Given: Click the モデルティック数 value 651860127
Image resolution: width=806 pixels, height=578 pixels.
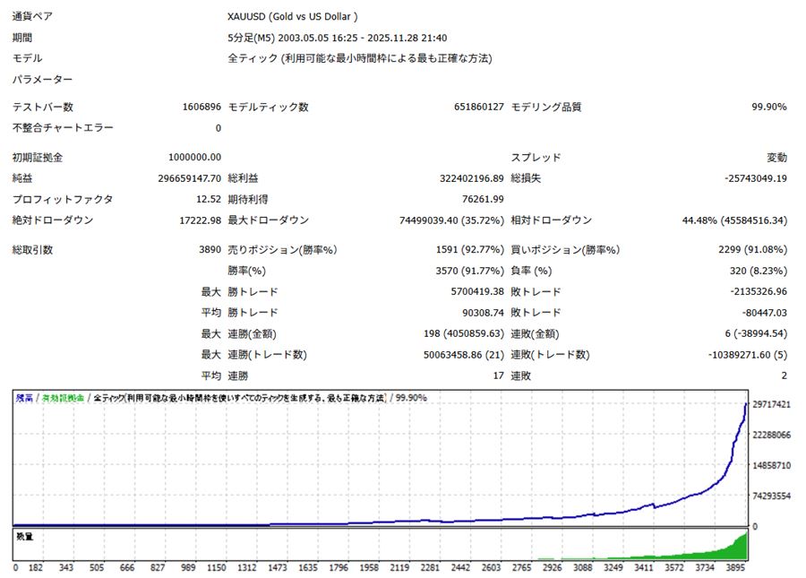Looking at the screenshot, I should pyautogui.click(x=478, y=107).
